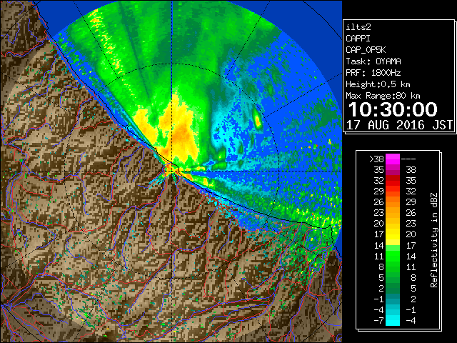Click the 10:30:00 timestamp

(x=393, y=109)
